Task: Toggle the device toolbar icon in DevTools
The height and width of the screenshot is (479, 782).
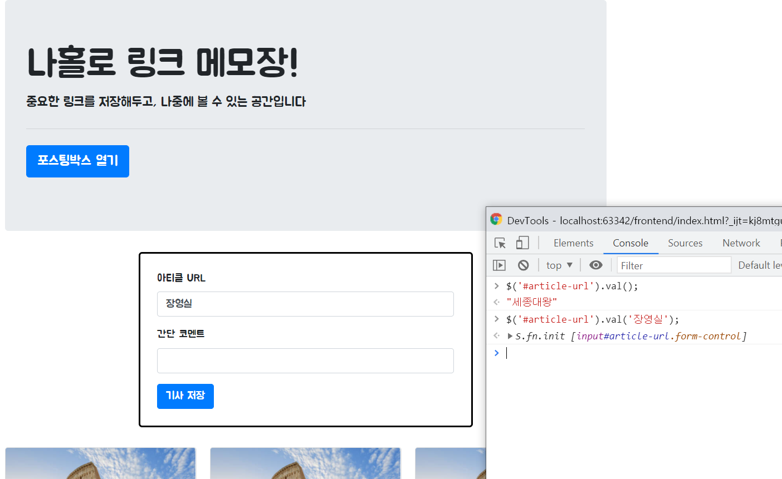Action: coord(522,243)
